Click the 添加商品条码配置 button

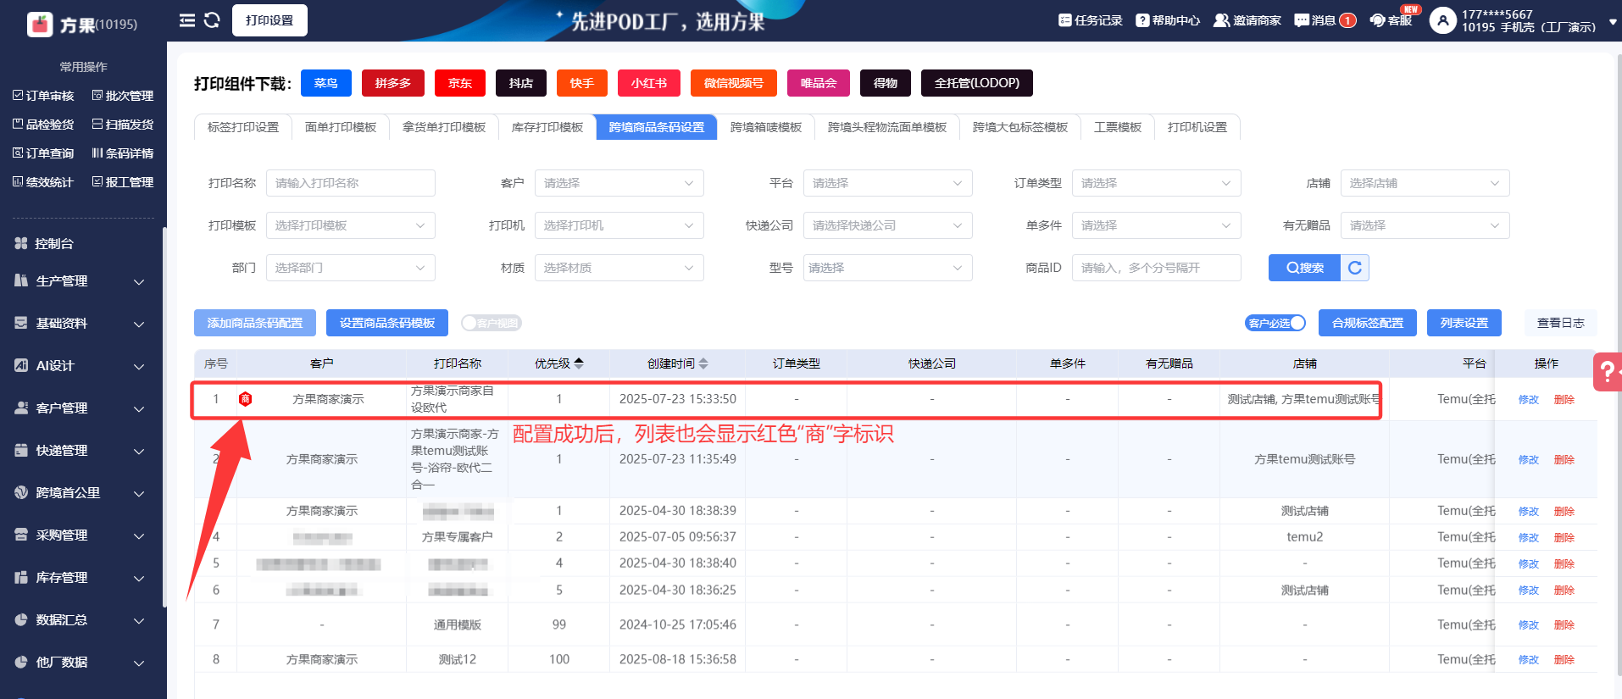point(255,323)
